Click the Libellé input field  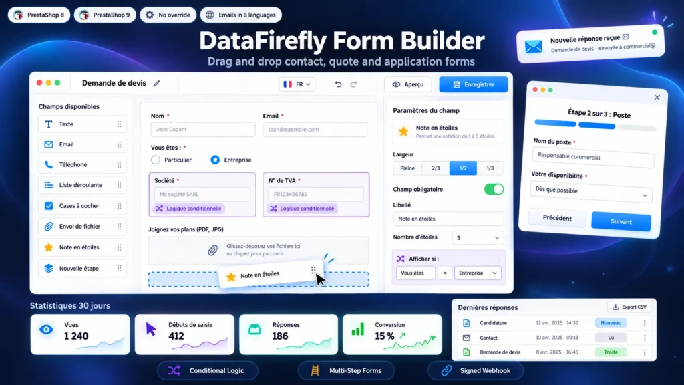(x=448, y=219)
